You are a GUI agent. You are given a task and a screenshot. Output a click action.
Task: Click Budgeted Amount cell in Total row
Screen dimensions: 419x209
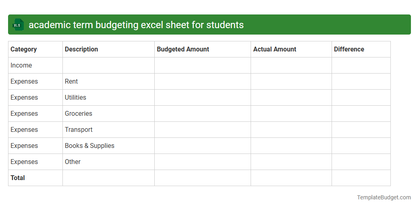(203, 178)
